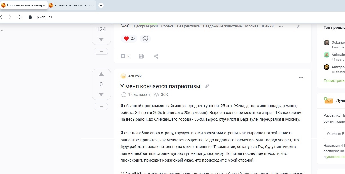Switch to the "Горячее" browser tab
Image resolution: width=345 pixels, height=174 pixels.
click(24, 5)
